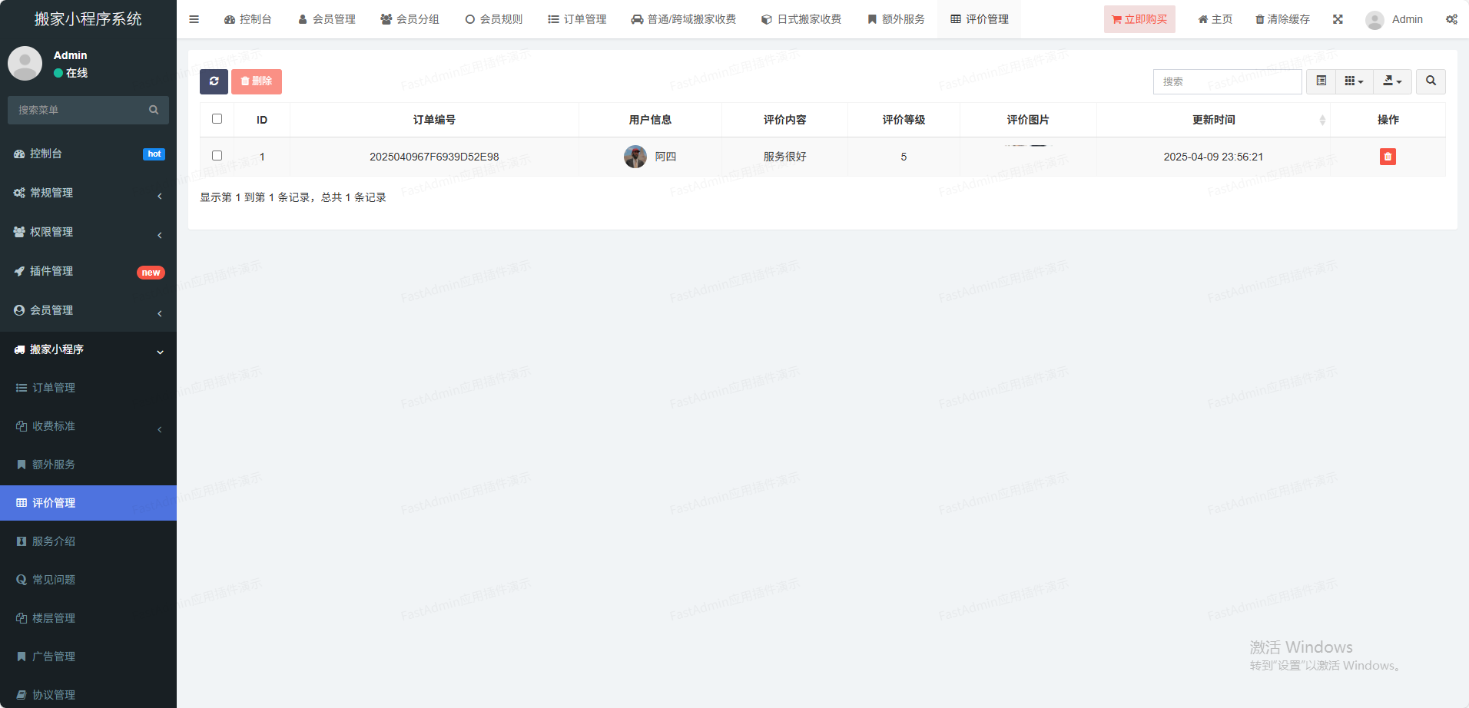Screen dimensions: 1469x708
Task: Expand the 收费标准 submenu
Action: coord(88,426)
